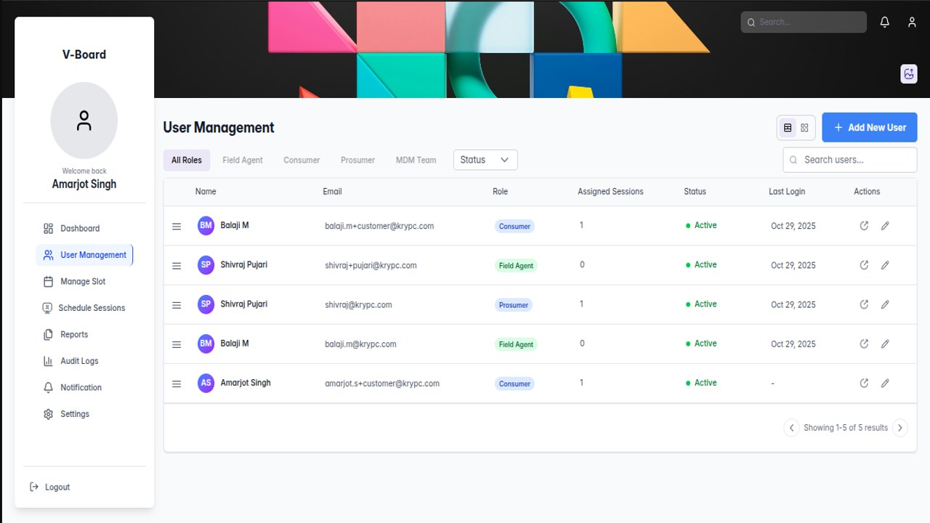Open share icon for Amarjot Singh row
930x523 pixels.
[864, 383]
